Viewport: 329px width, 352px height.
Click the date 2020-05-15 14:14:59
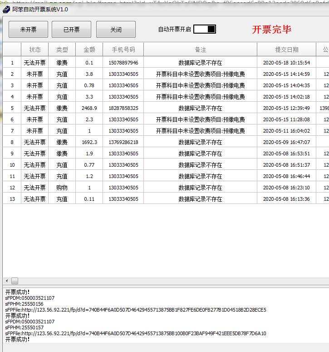(x=286, y=74)
